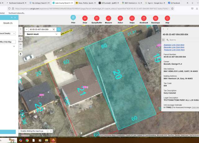The image size is (199, 143).
Task: Close the left results panel
Action: click(15, 17)
